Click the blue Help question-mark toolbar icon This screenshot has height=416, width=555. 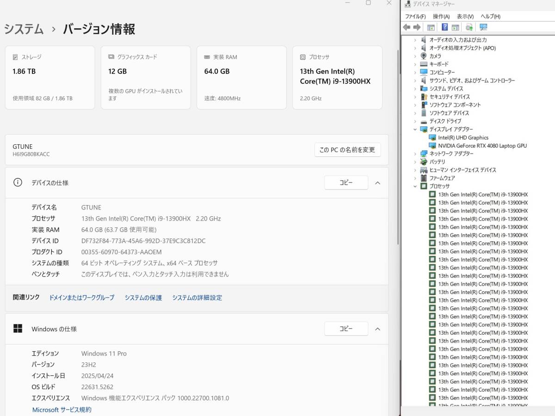tap(444, 27)
